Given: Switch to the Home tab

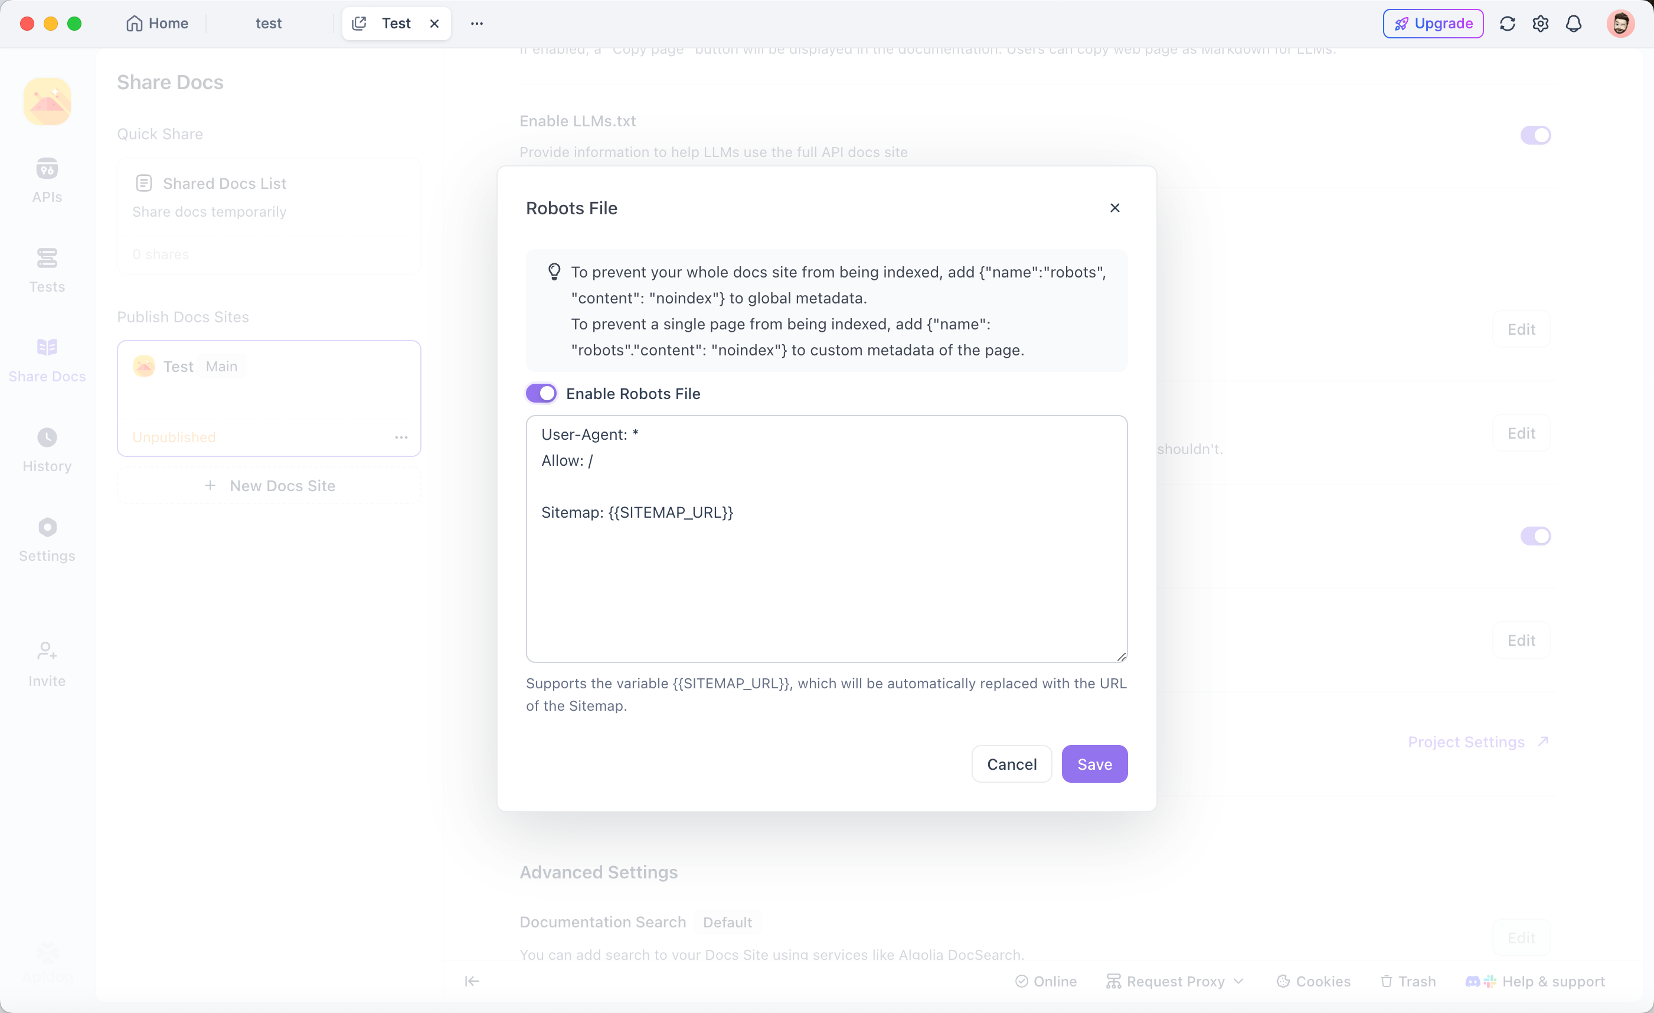Looking at the screenshot, I should (x=158, y=24).
